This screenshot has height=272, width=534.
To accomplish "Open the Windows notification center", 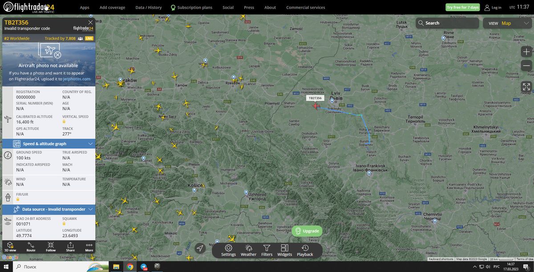I will pyautogui.click(x=526, y=267).
